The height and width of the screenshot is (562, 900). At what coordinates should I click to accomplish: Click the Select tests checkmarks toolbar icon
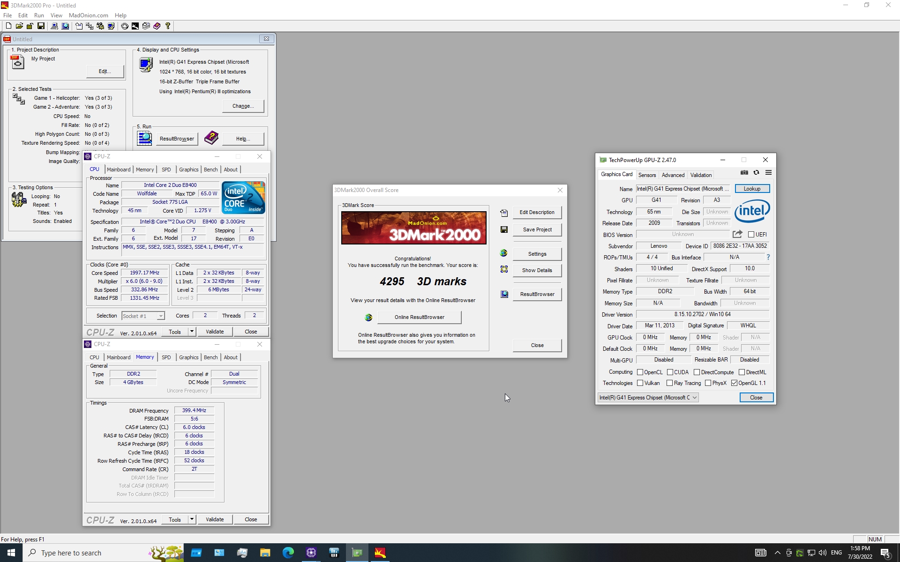pos(89,26)
